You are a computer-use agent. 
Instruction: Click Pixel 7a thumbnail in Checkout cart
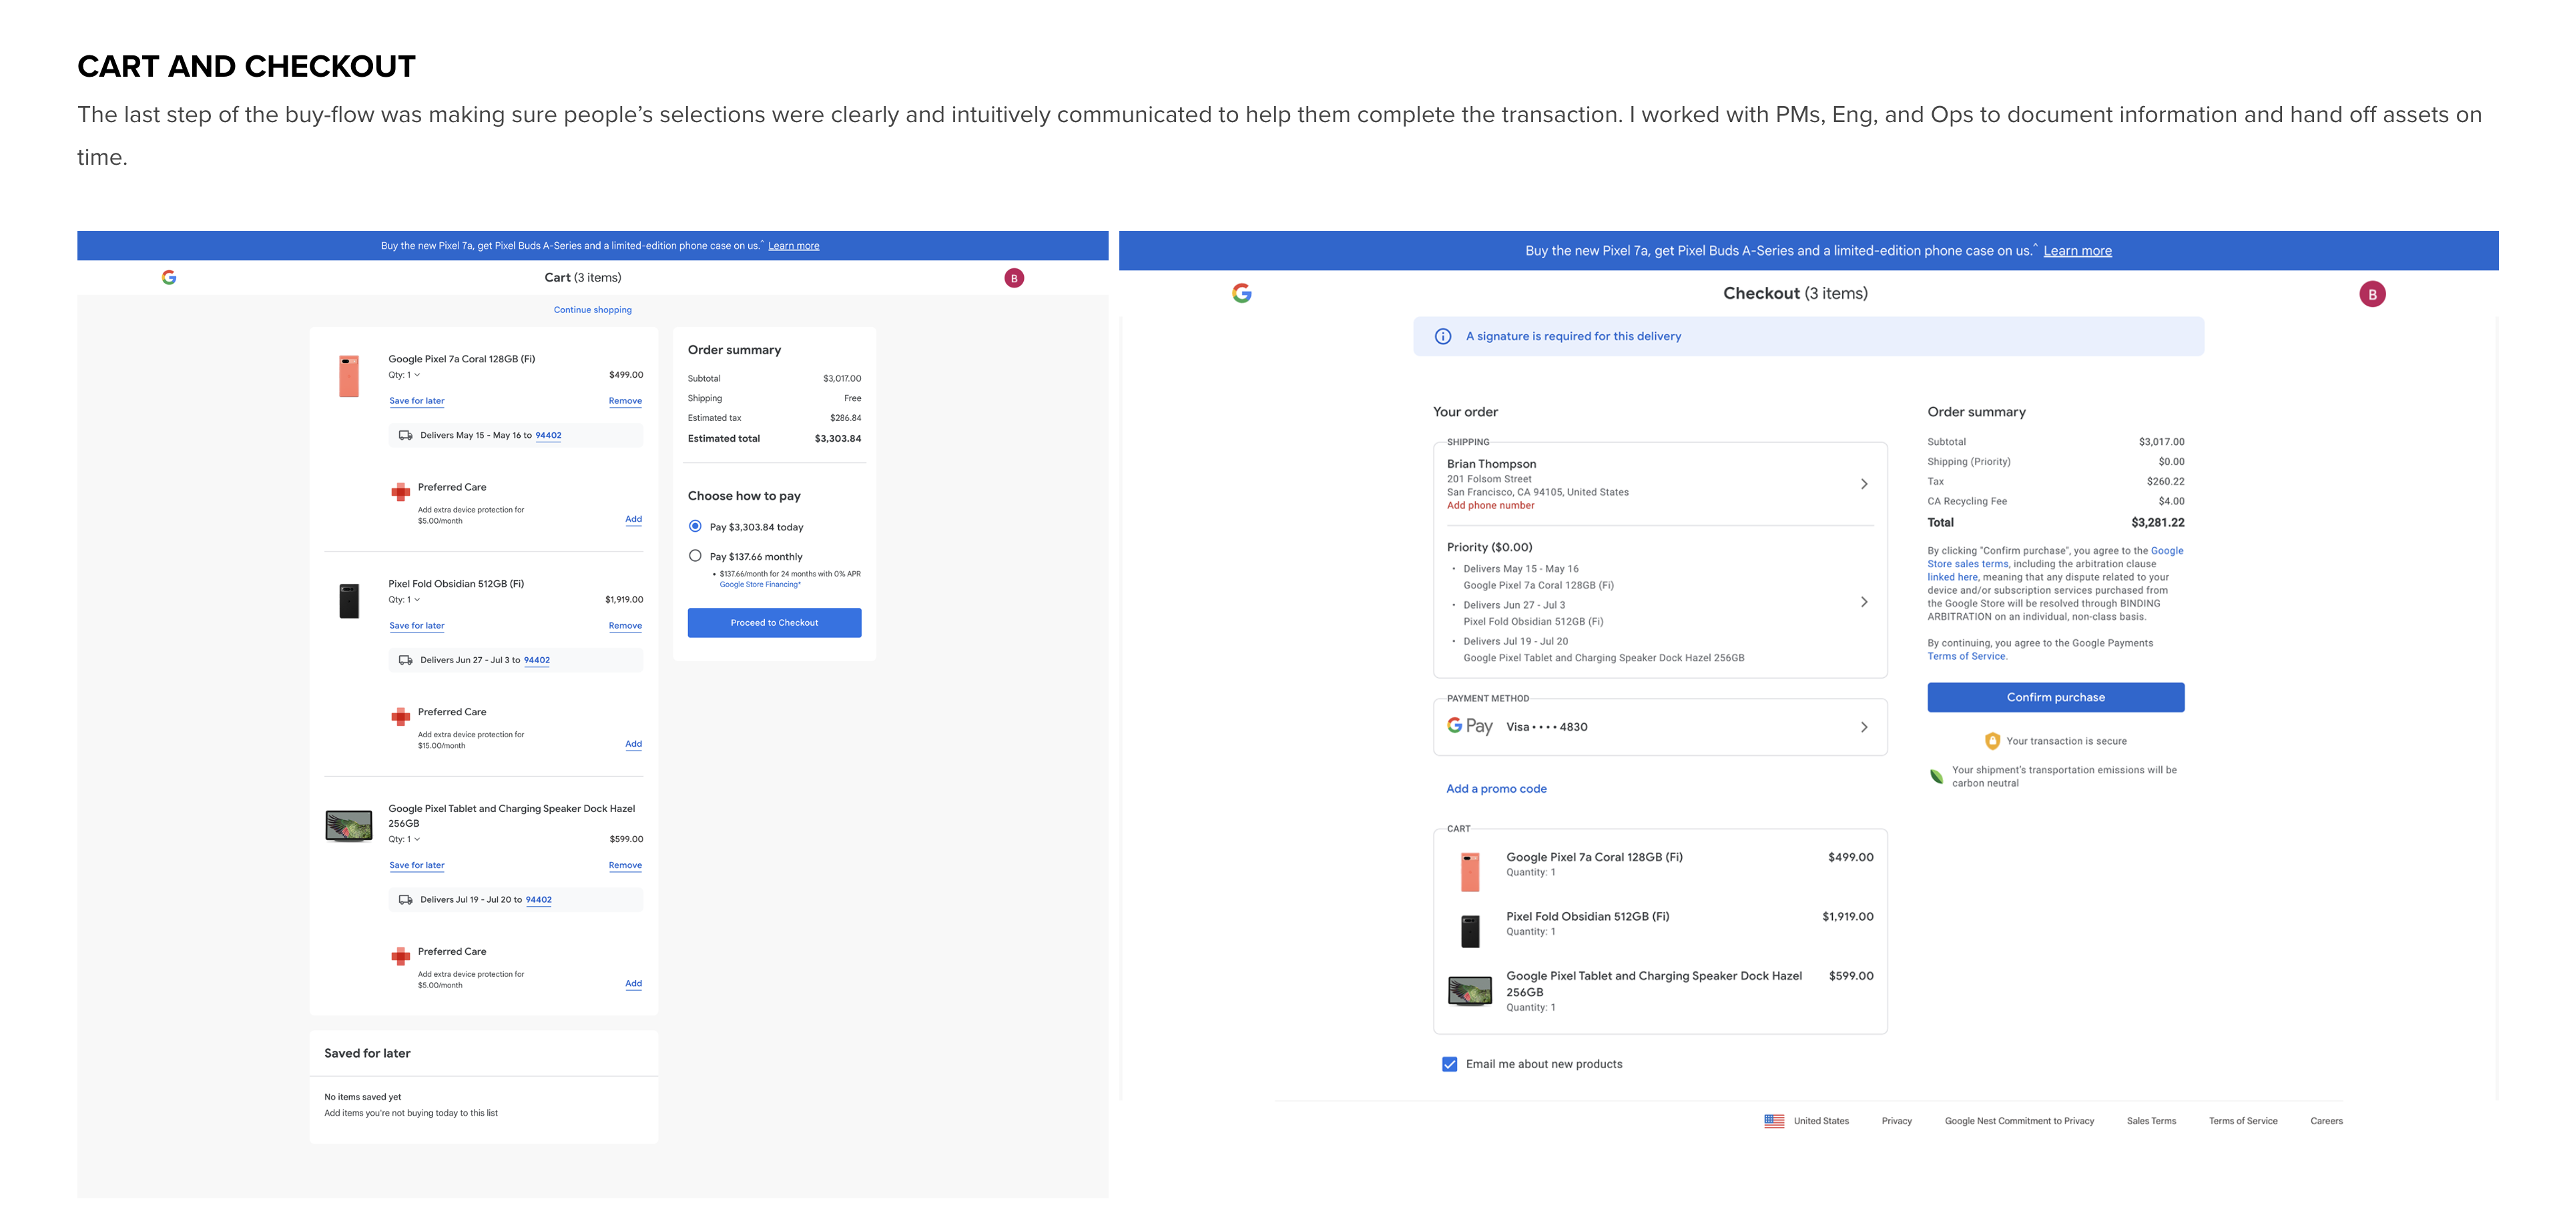point(1470,871)
